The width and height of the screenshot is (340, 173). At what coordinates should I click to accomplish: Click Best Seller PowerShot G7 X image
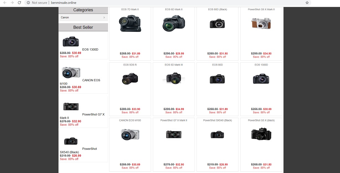point(71,106)
